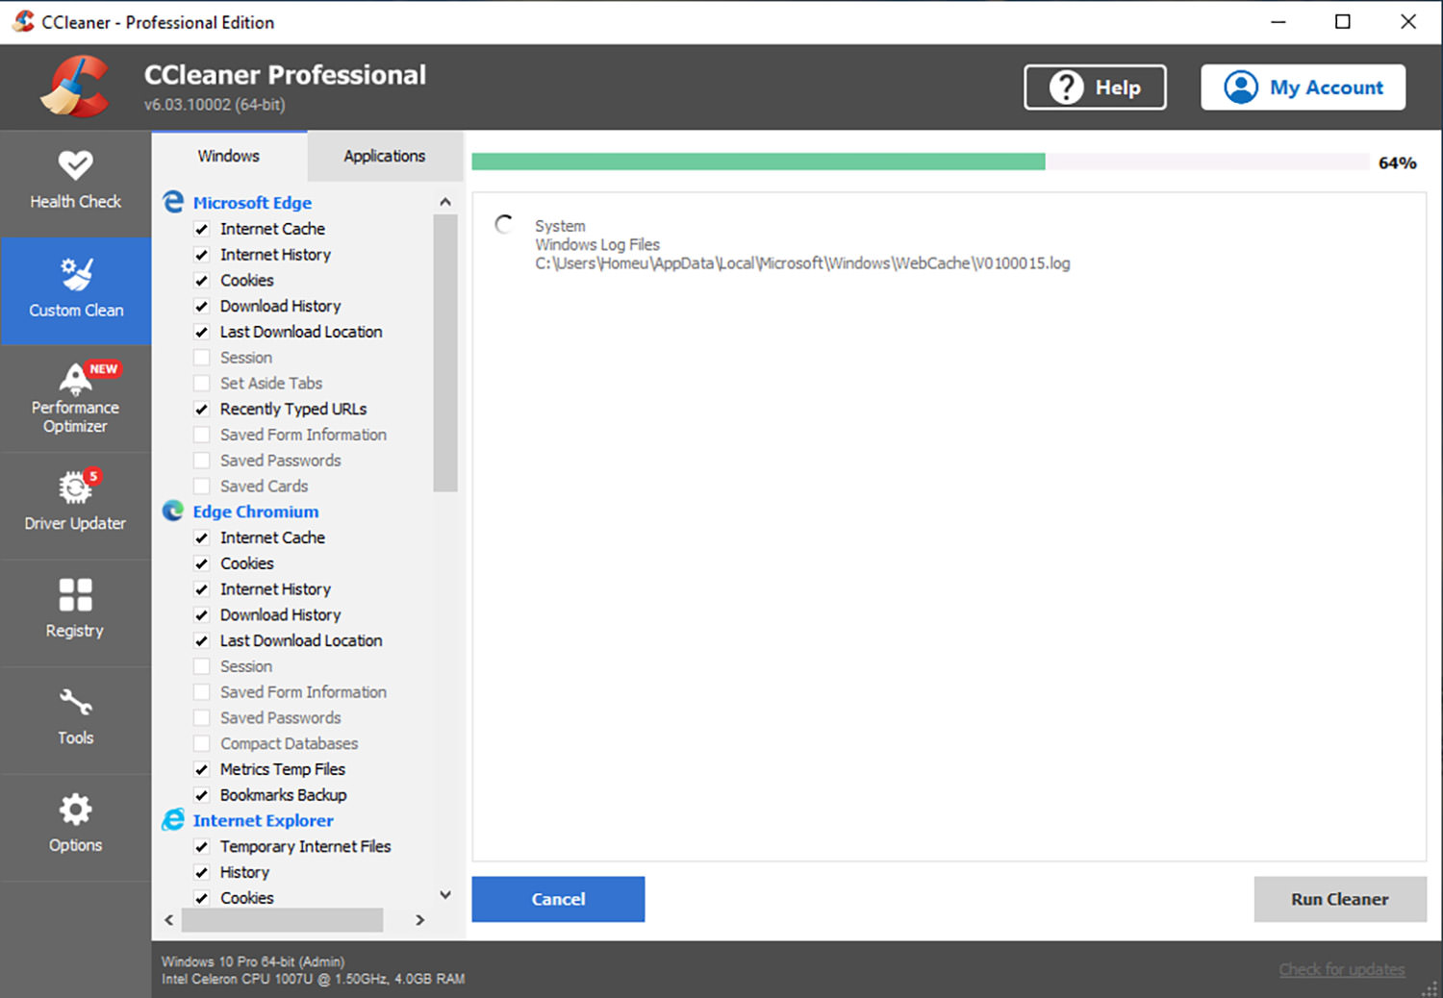
Task: Minimize the CCleaner window
Action: pyautogui.click(x=1278, y=21)
